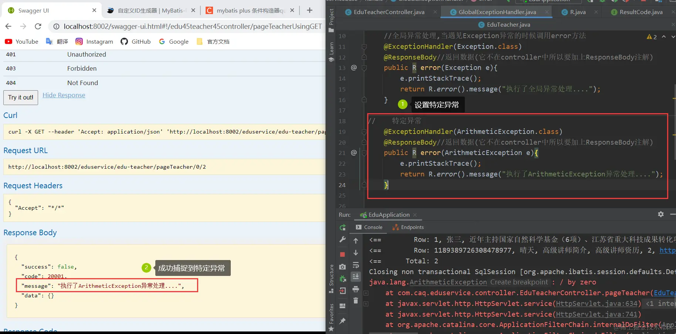This screenshot has width=676, height=334.
Task: Click the Exit icon in Run toolbar
Action: tap(342, 291)
